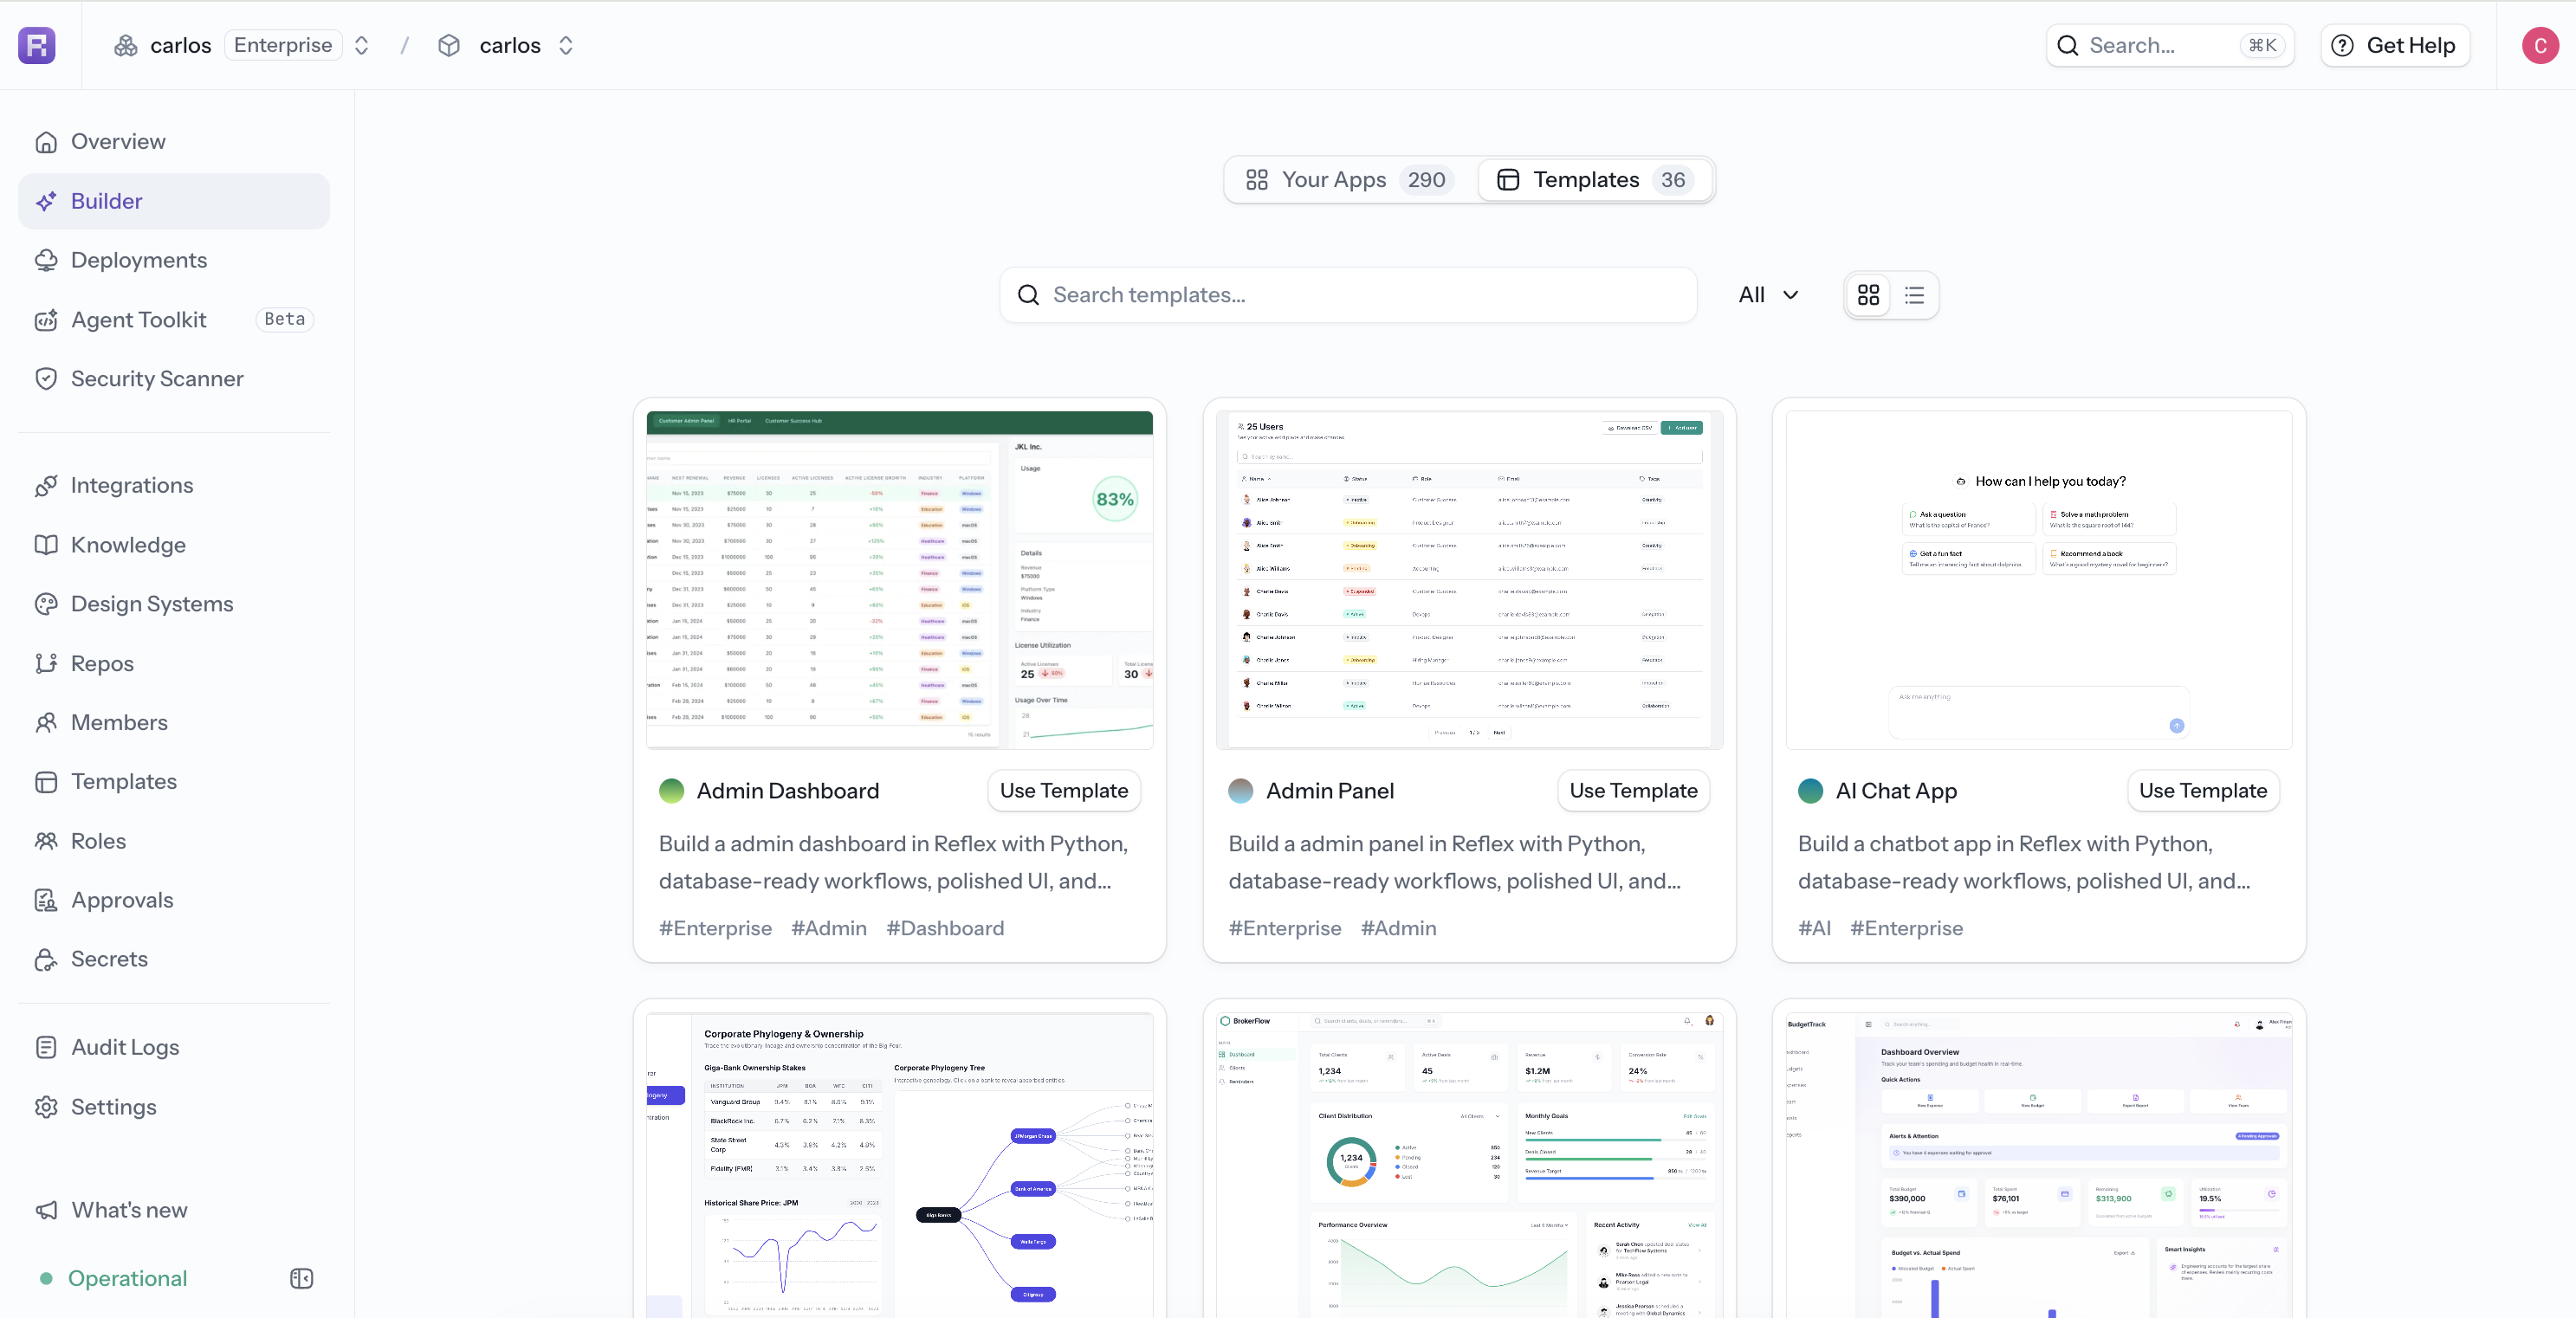The width and height of the screenshot is (2576, 1318).
Task: Switch to grid view layout
Action: pos(1868,295)
